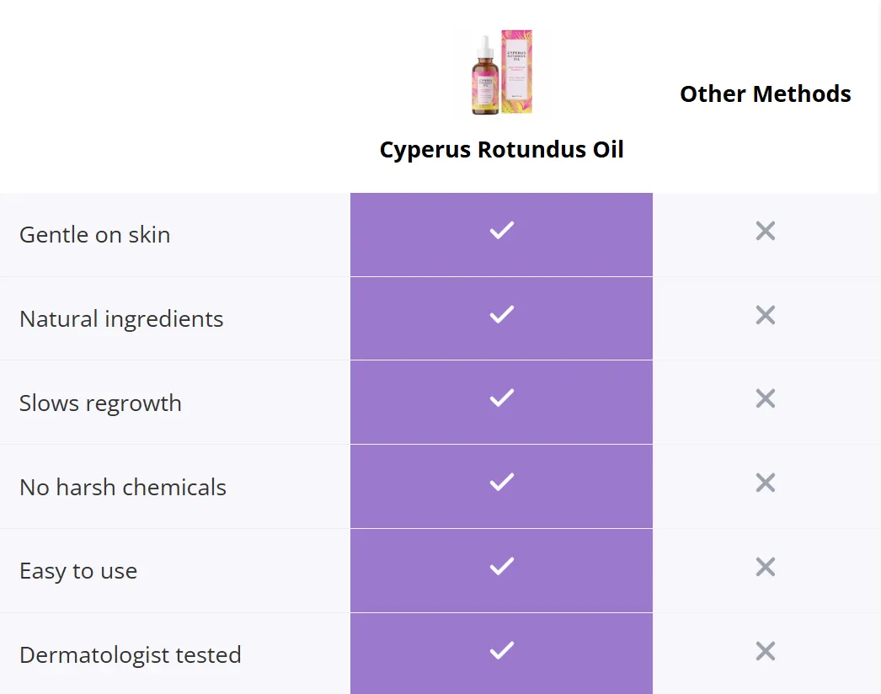This screenshot has height=694, width=881.
Task: Click the X mark for Dermatologist tested
Action: [766, 651]
